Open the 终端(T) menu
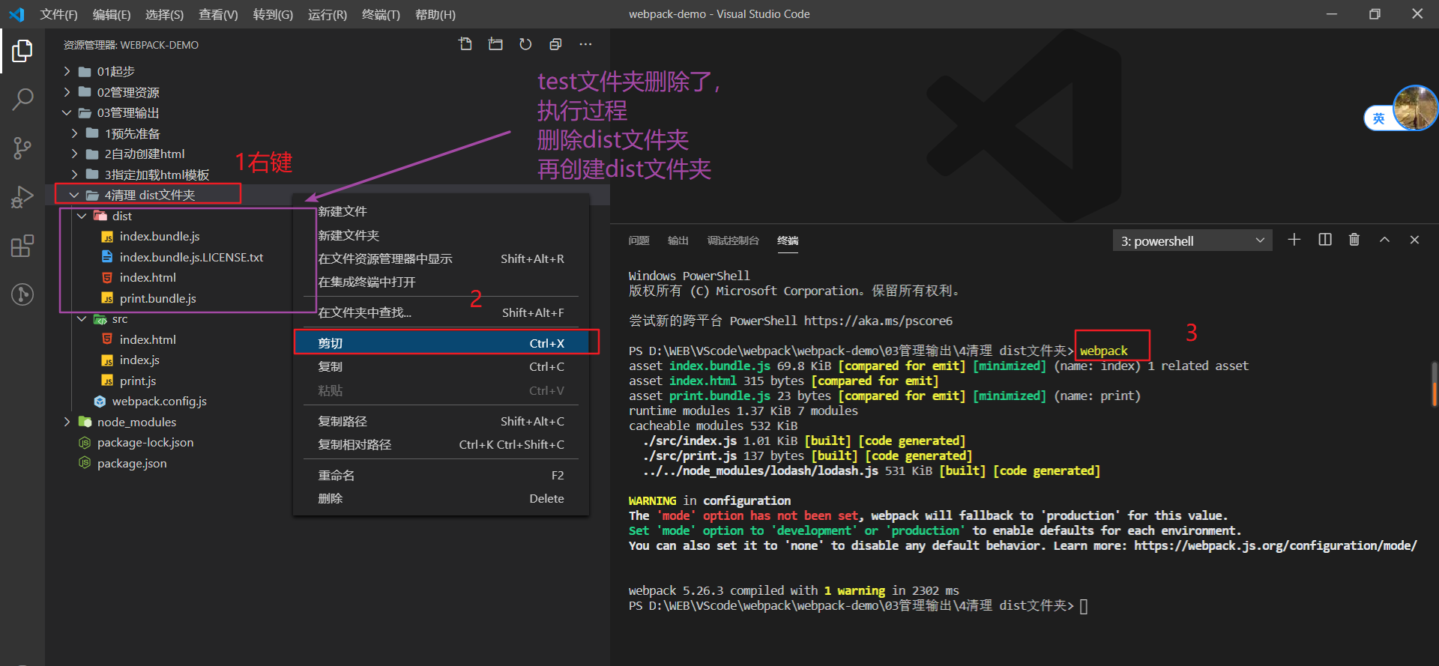This screenshot has width=1439, height=666. (381, 14)
